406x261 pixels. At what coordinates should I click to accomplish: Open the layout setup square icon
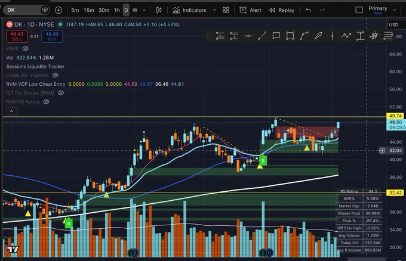[x=359, y=10]
